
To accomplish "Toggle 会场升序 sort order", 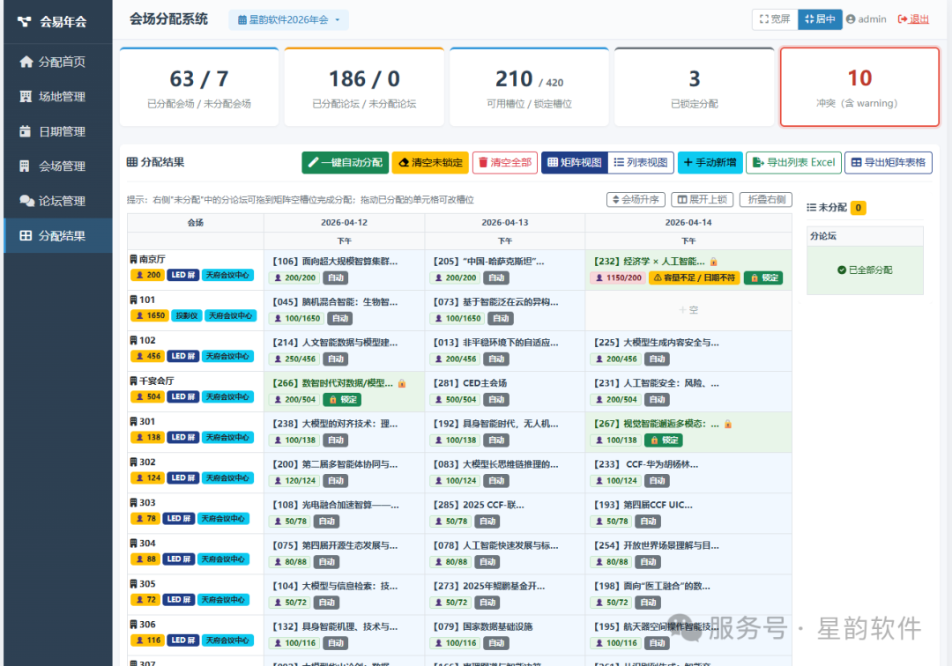I will tap(636, 200).
